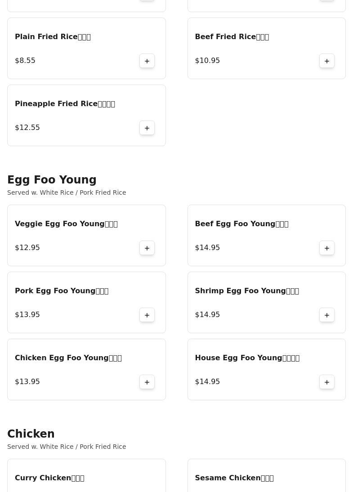Add Pork Egg Foo Young to order

pos(147,315)
